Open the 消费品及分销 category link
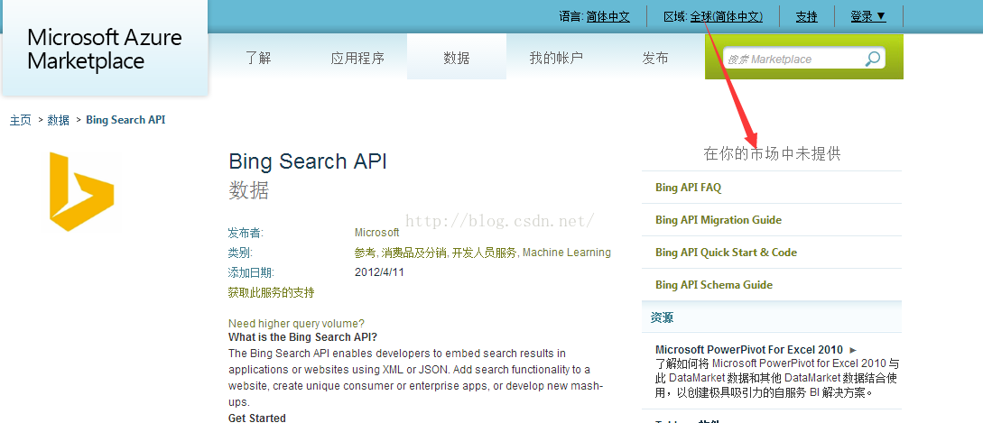The height and width of the screenshot is (423, 983). pyautogui.click(x=413, y=253)
